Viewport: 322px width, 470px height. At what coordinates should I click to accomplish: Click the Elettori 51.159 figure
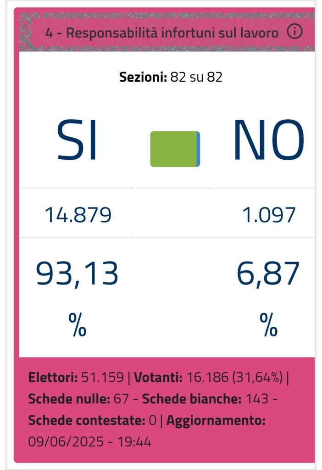click(x=76, y=377)
